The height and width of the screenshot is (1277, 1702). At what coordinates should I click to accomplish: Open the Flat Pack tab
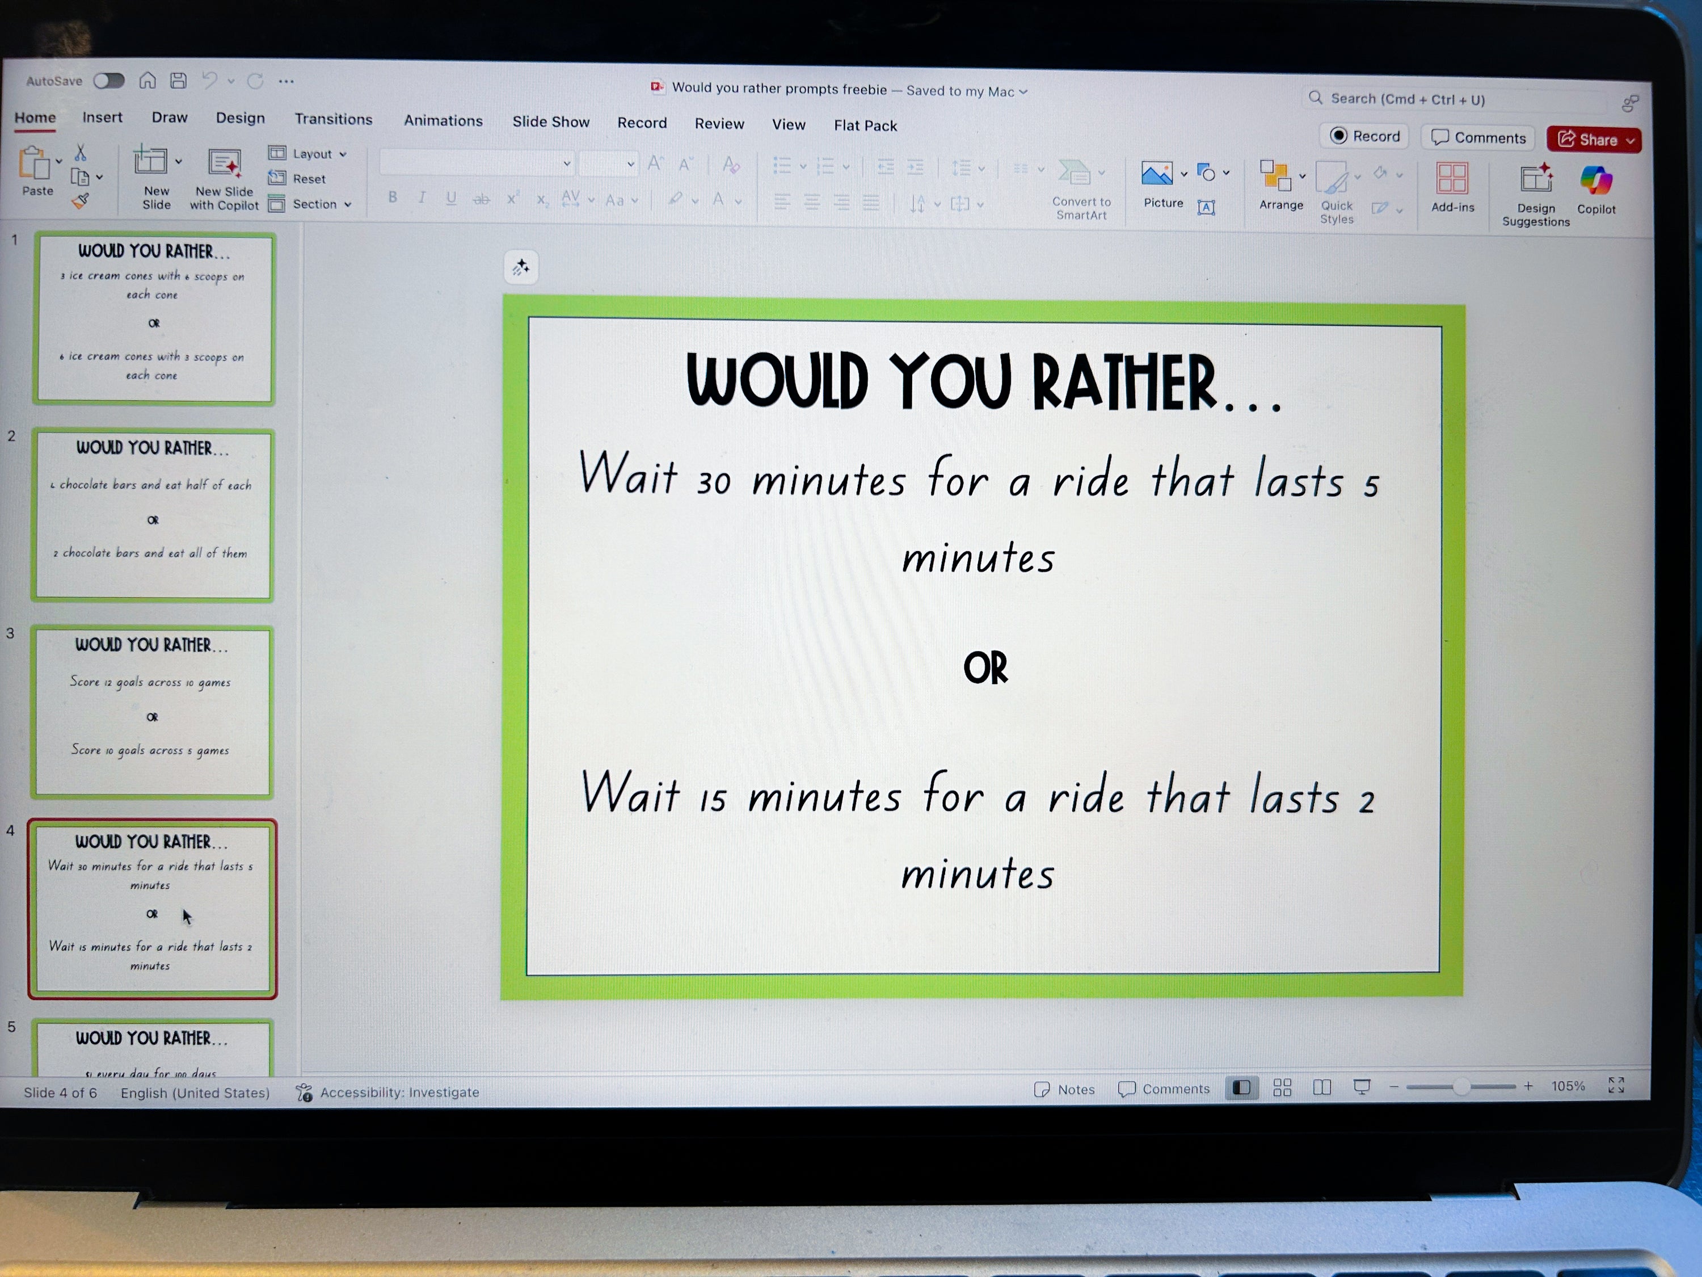tap(866, 125)
